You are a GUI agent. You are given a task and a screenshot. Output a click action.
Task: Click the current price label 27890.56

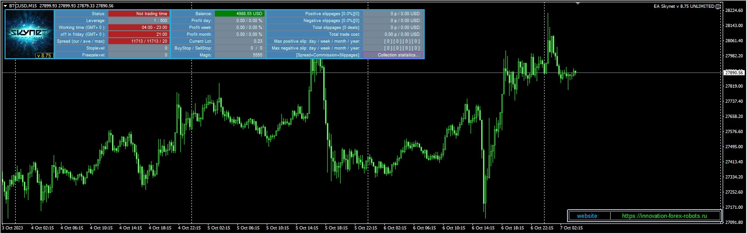734,72
